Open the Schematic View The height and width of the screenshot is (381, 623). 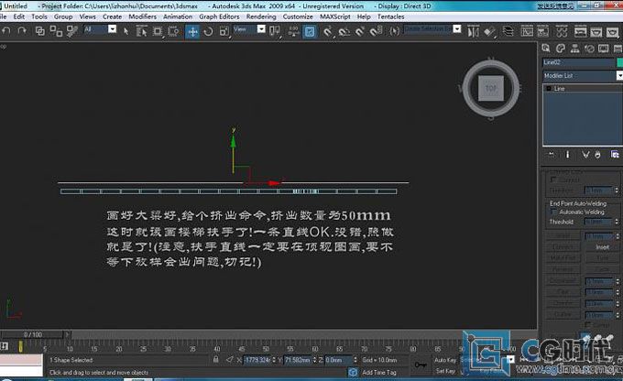pyautogui.click(x=543, y=31)
